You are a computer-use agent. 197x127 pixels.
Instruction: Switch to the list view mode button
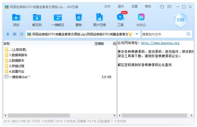pos(21,34)
